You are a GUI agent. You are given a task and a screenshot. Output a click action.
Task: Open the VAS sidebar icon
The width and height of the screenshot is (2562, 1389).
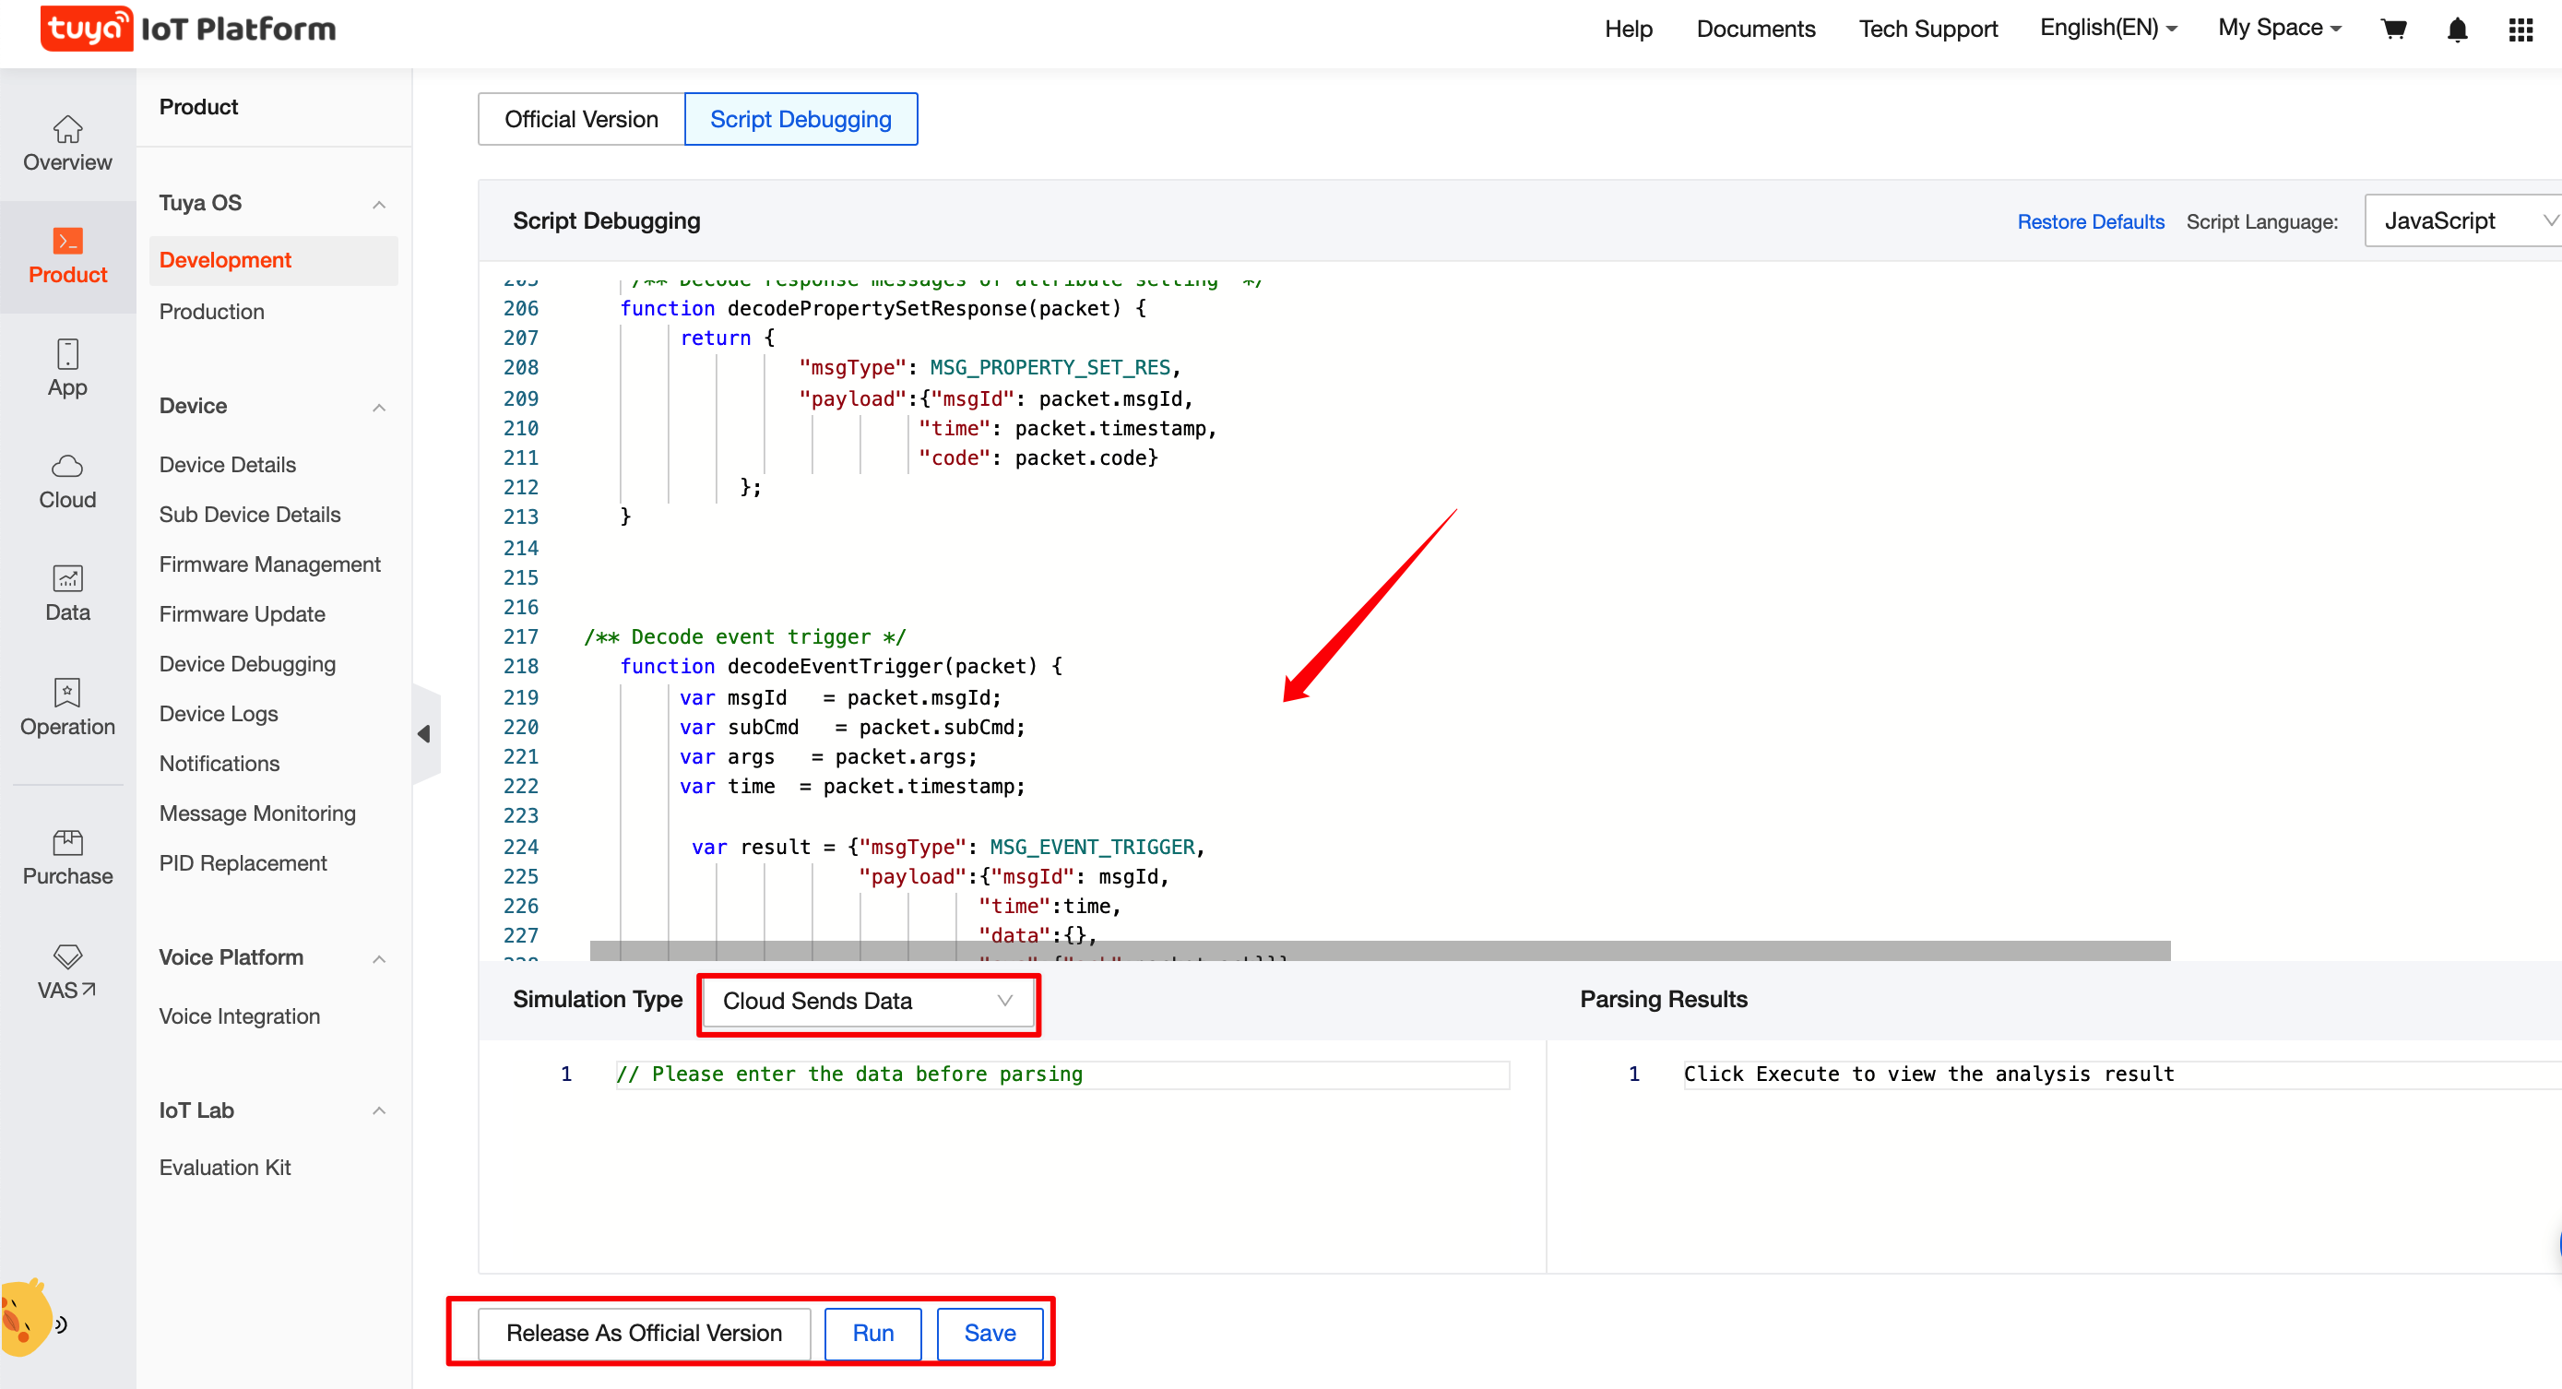coord(65,970)
